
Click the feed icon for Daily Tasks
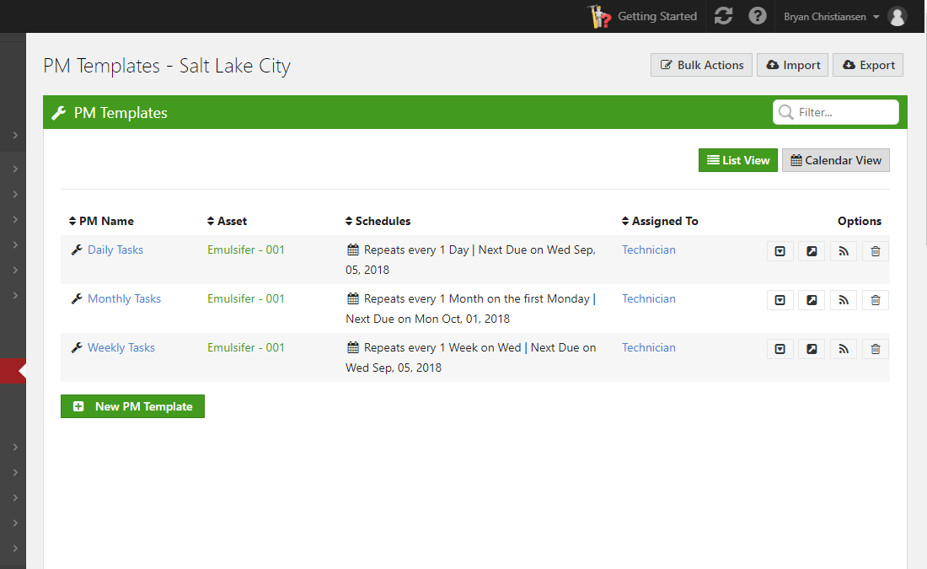(x=844, y=251)
